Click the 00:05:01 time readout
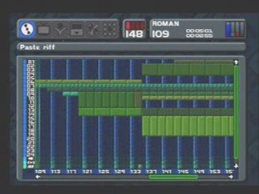The height and width of the screenshot is (194, 259). pyautogui.click(x=199, y=31)
